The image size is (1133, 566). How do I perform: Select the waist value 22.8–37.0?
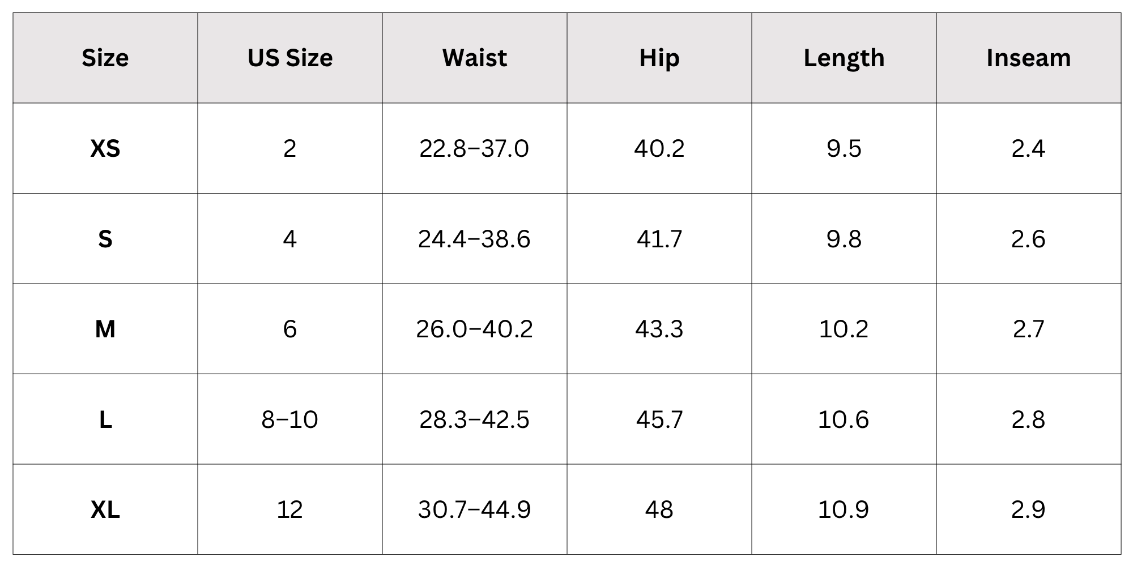tap(474, 148)
